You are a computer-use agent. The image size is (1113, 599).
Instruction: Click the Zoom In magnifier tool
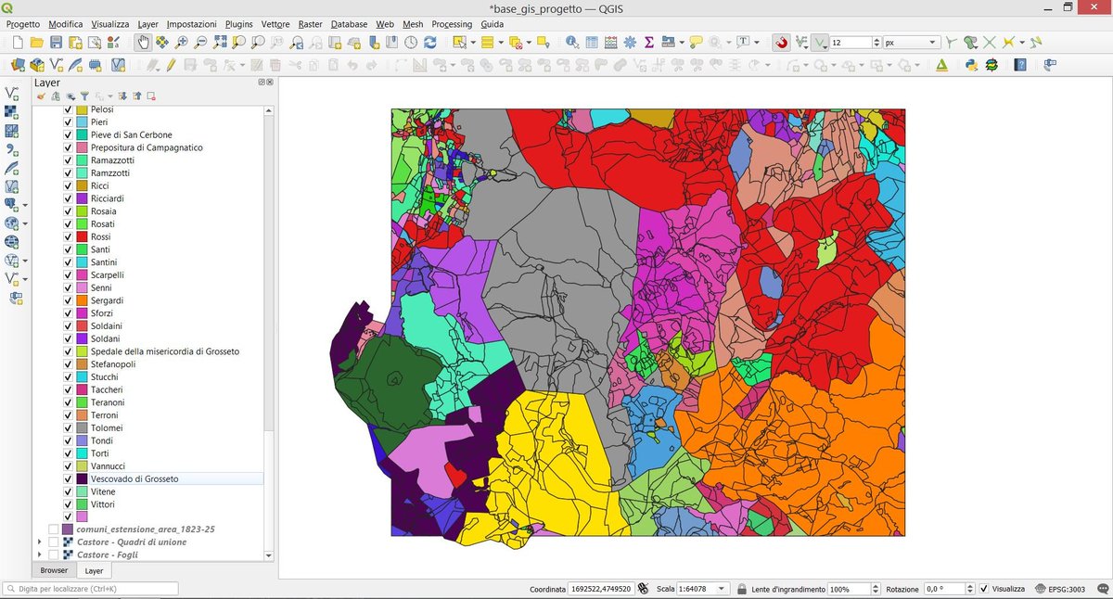181,43
